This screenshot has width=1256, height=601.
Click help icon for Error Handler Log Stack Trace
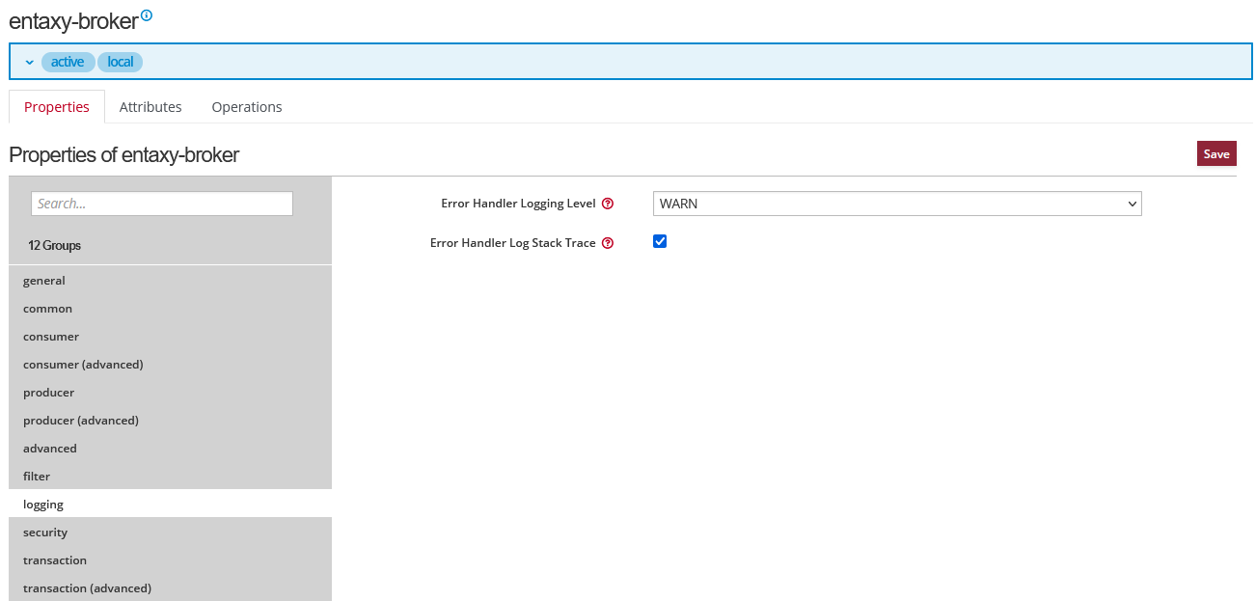click(x=608, y=243)
